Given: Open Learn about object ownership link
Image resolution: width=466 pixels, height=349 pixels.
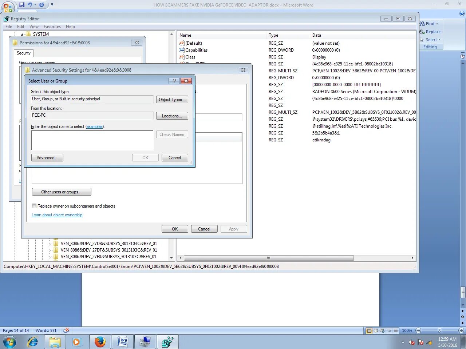Looking at the screenshot, I should 57,215.
